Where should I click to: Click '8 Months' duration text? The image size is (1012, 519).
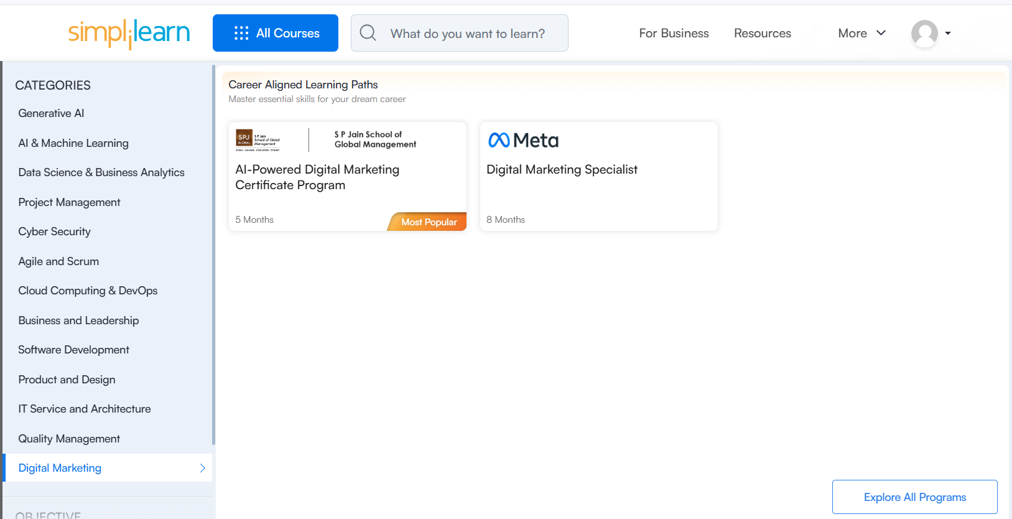click(506, 220)
